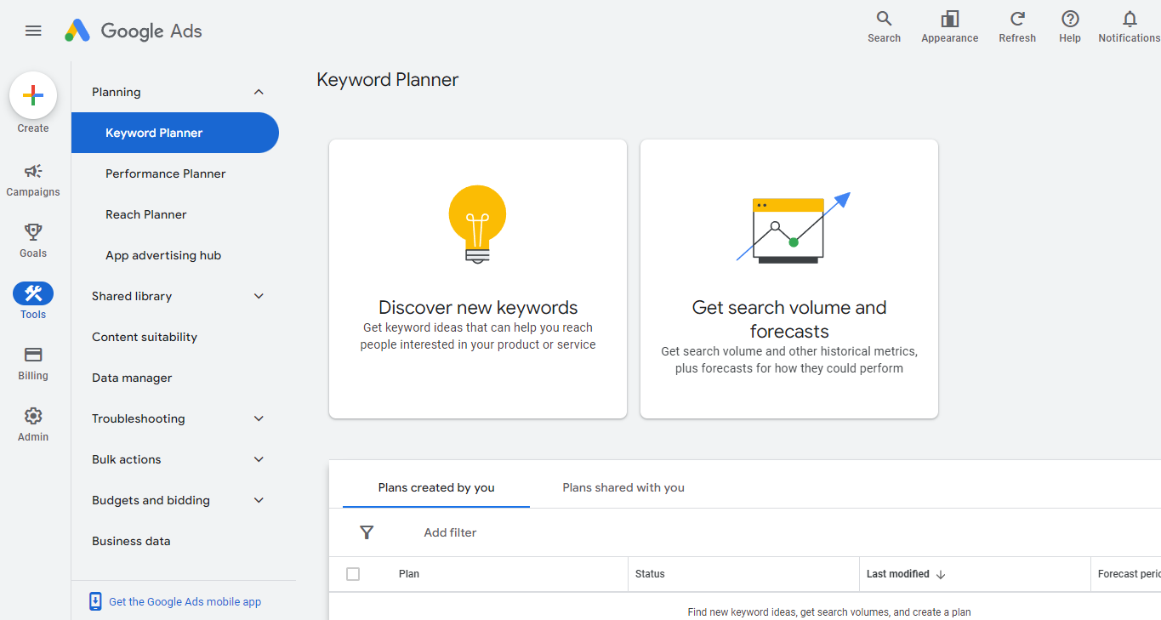Click the mobile app phone icon
This screenshot has height=620, width=1161.
pyautogui.click(x=95, y=601)
